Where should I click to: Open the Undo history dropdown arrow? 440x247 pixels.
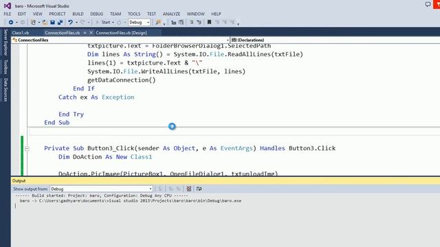point(76,23)
